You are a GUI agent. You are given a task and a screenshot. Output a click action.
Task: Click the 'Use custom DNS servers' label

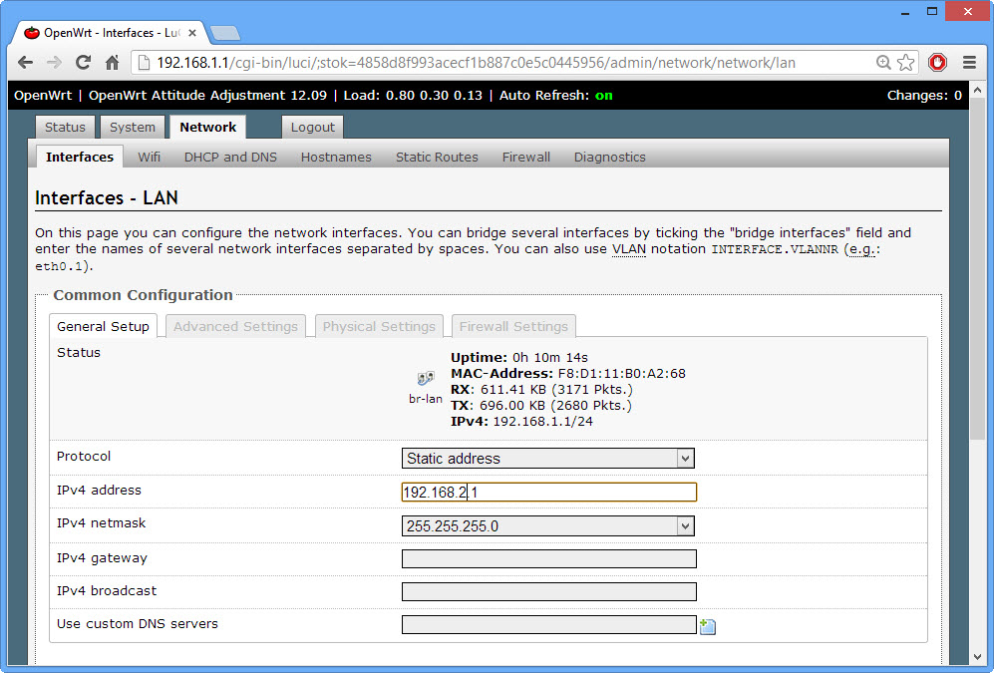tap(137, 624)
